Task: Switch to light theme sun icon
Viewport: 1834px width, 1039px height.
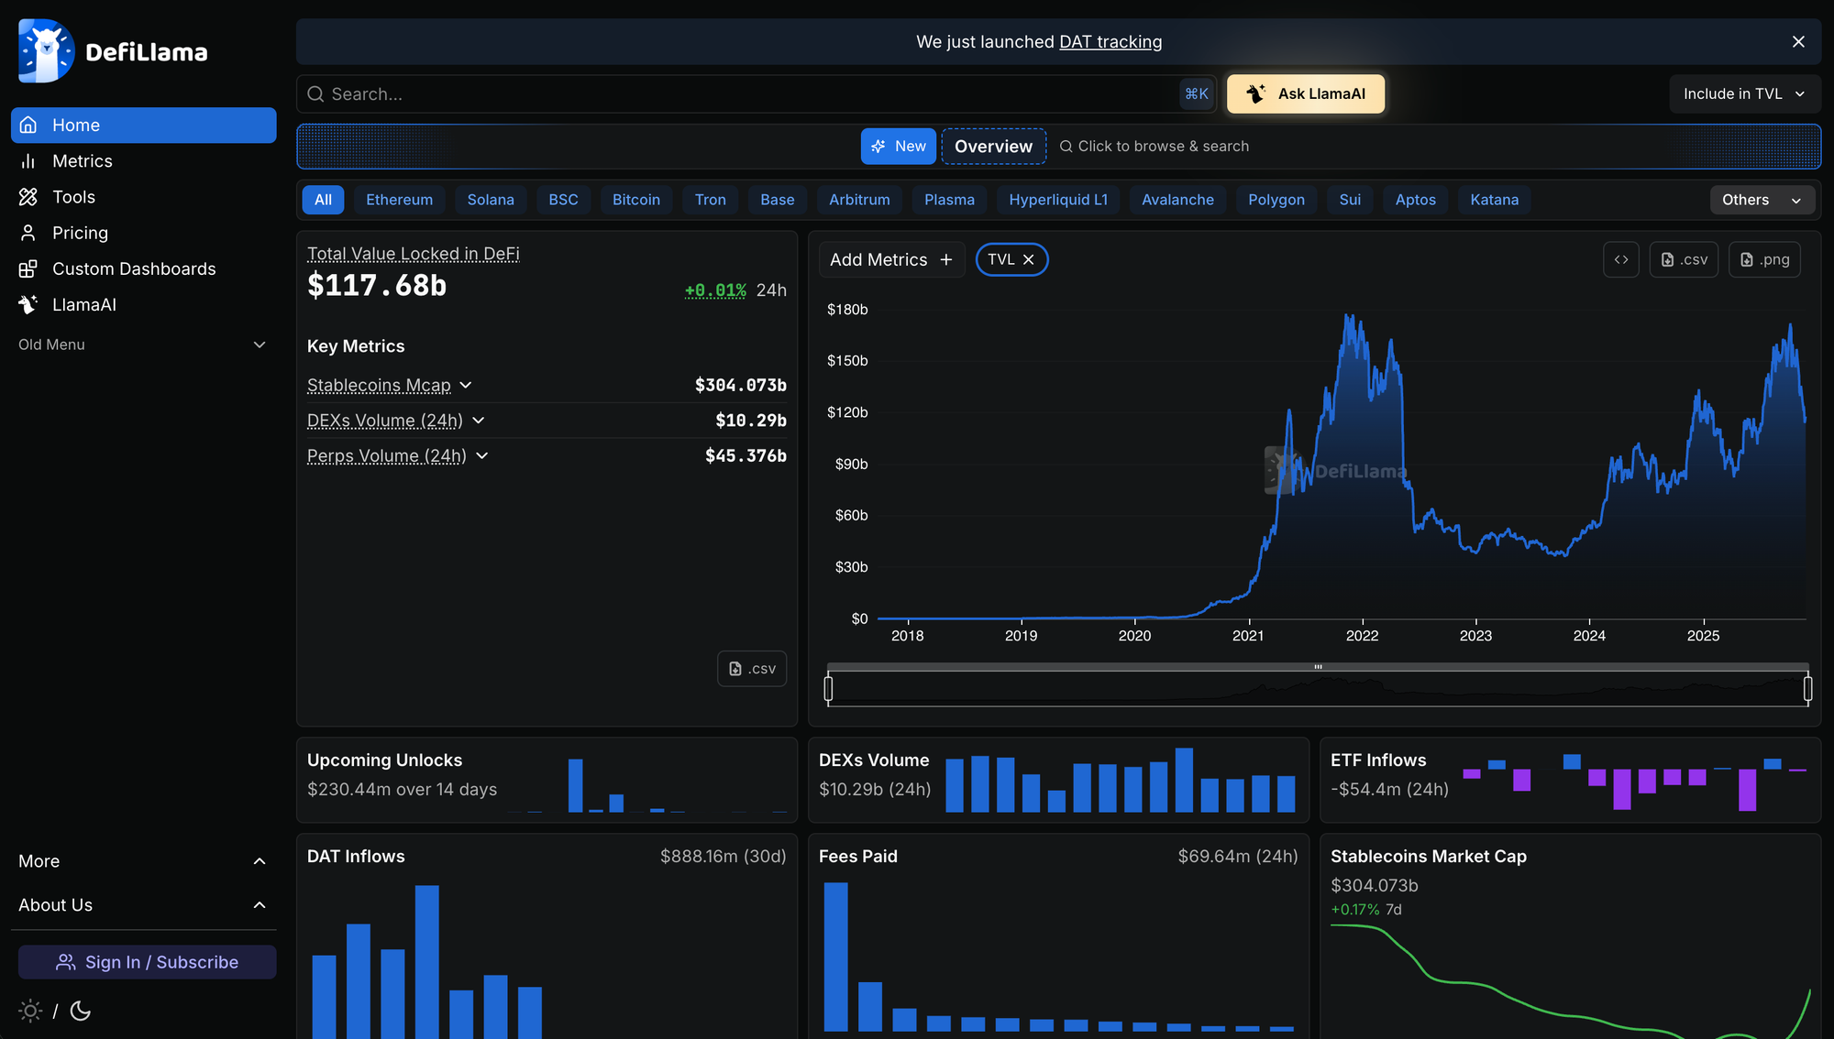Action: pos(30,1011)
